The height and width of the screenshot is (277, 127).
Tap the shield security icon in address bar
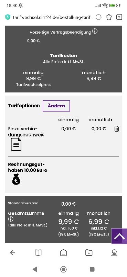tap(8, 17)
